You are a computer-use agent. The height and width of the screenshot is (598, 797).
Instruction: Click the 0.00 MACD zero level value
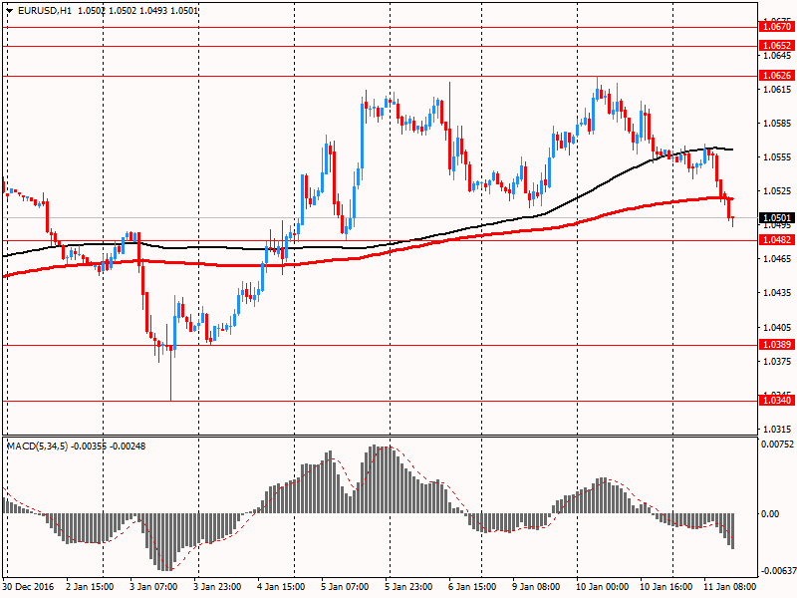[770, 513]
